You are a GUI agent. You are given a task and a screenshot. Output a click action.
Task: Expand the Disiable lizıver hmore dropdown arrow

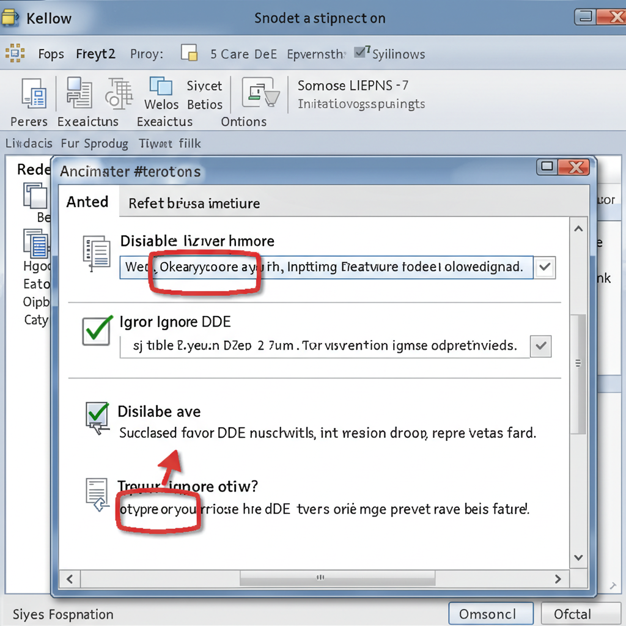(545, 267)
